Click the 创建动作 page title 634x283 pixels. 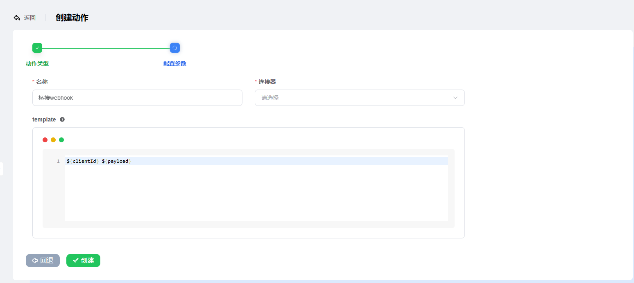tap(72, 18)
